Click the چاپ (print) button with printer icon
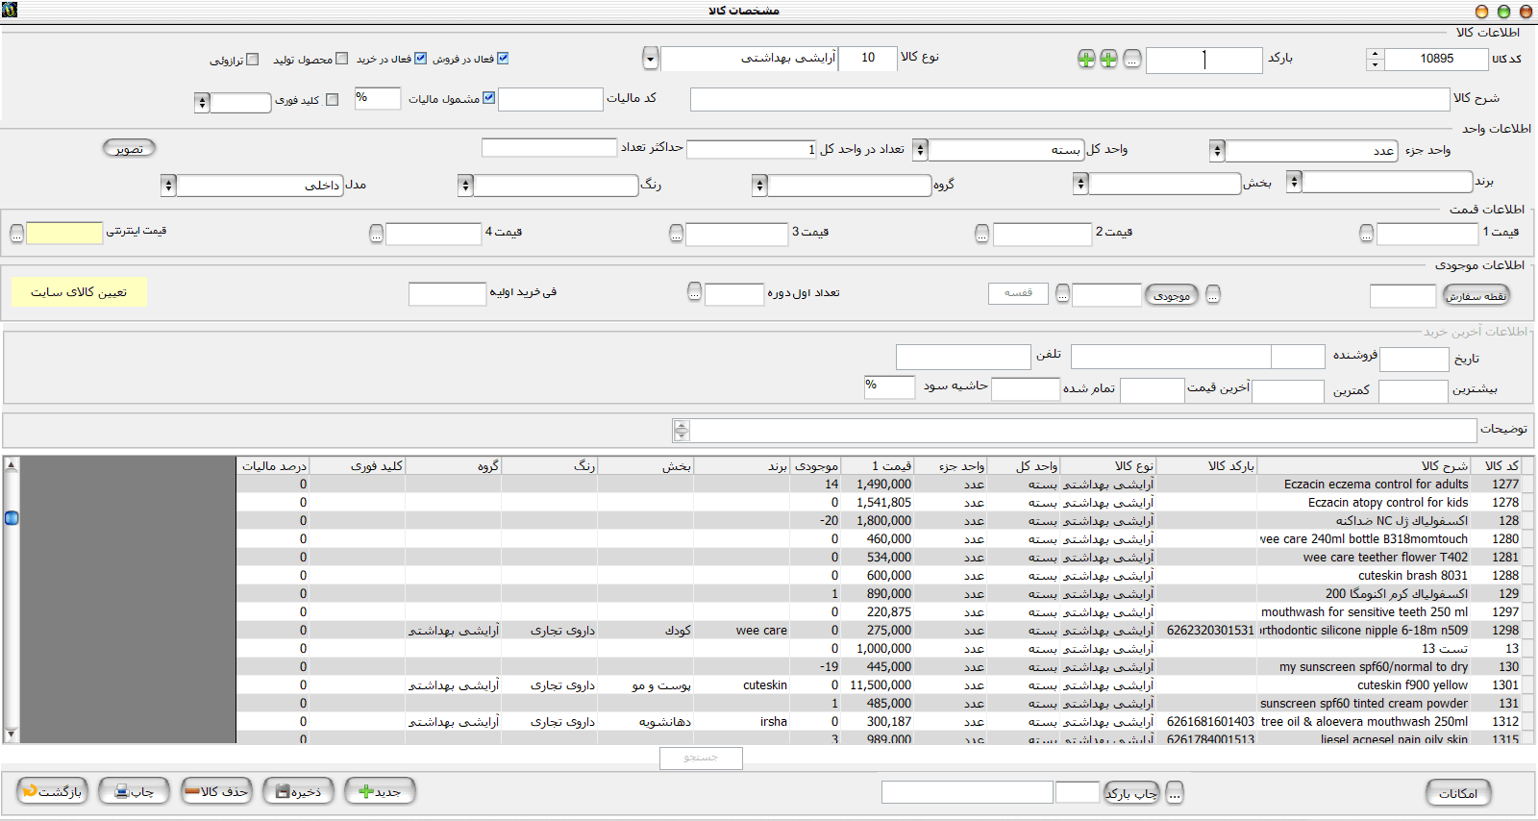1538x821 pixels. (134, 791)
